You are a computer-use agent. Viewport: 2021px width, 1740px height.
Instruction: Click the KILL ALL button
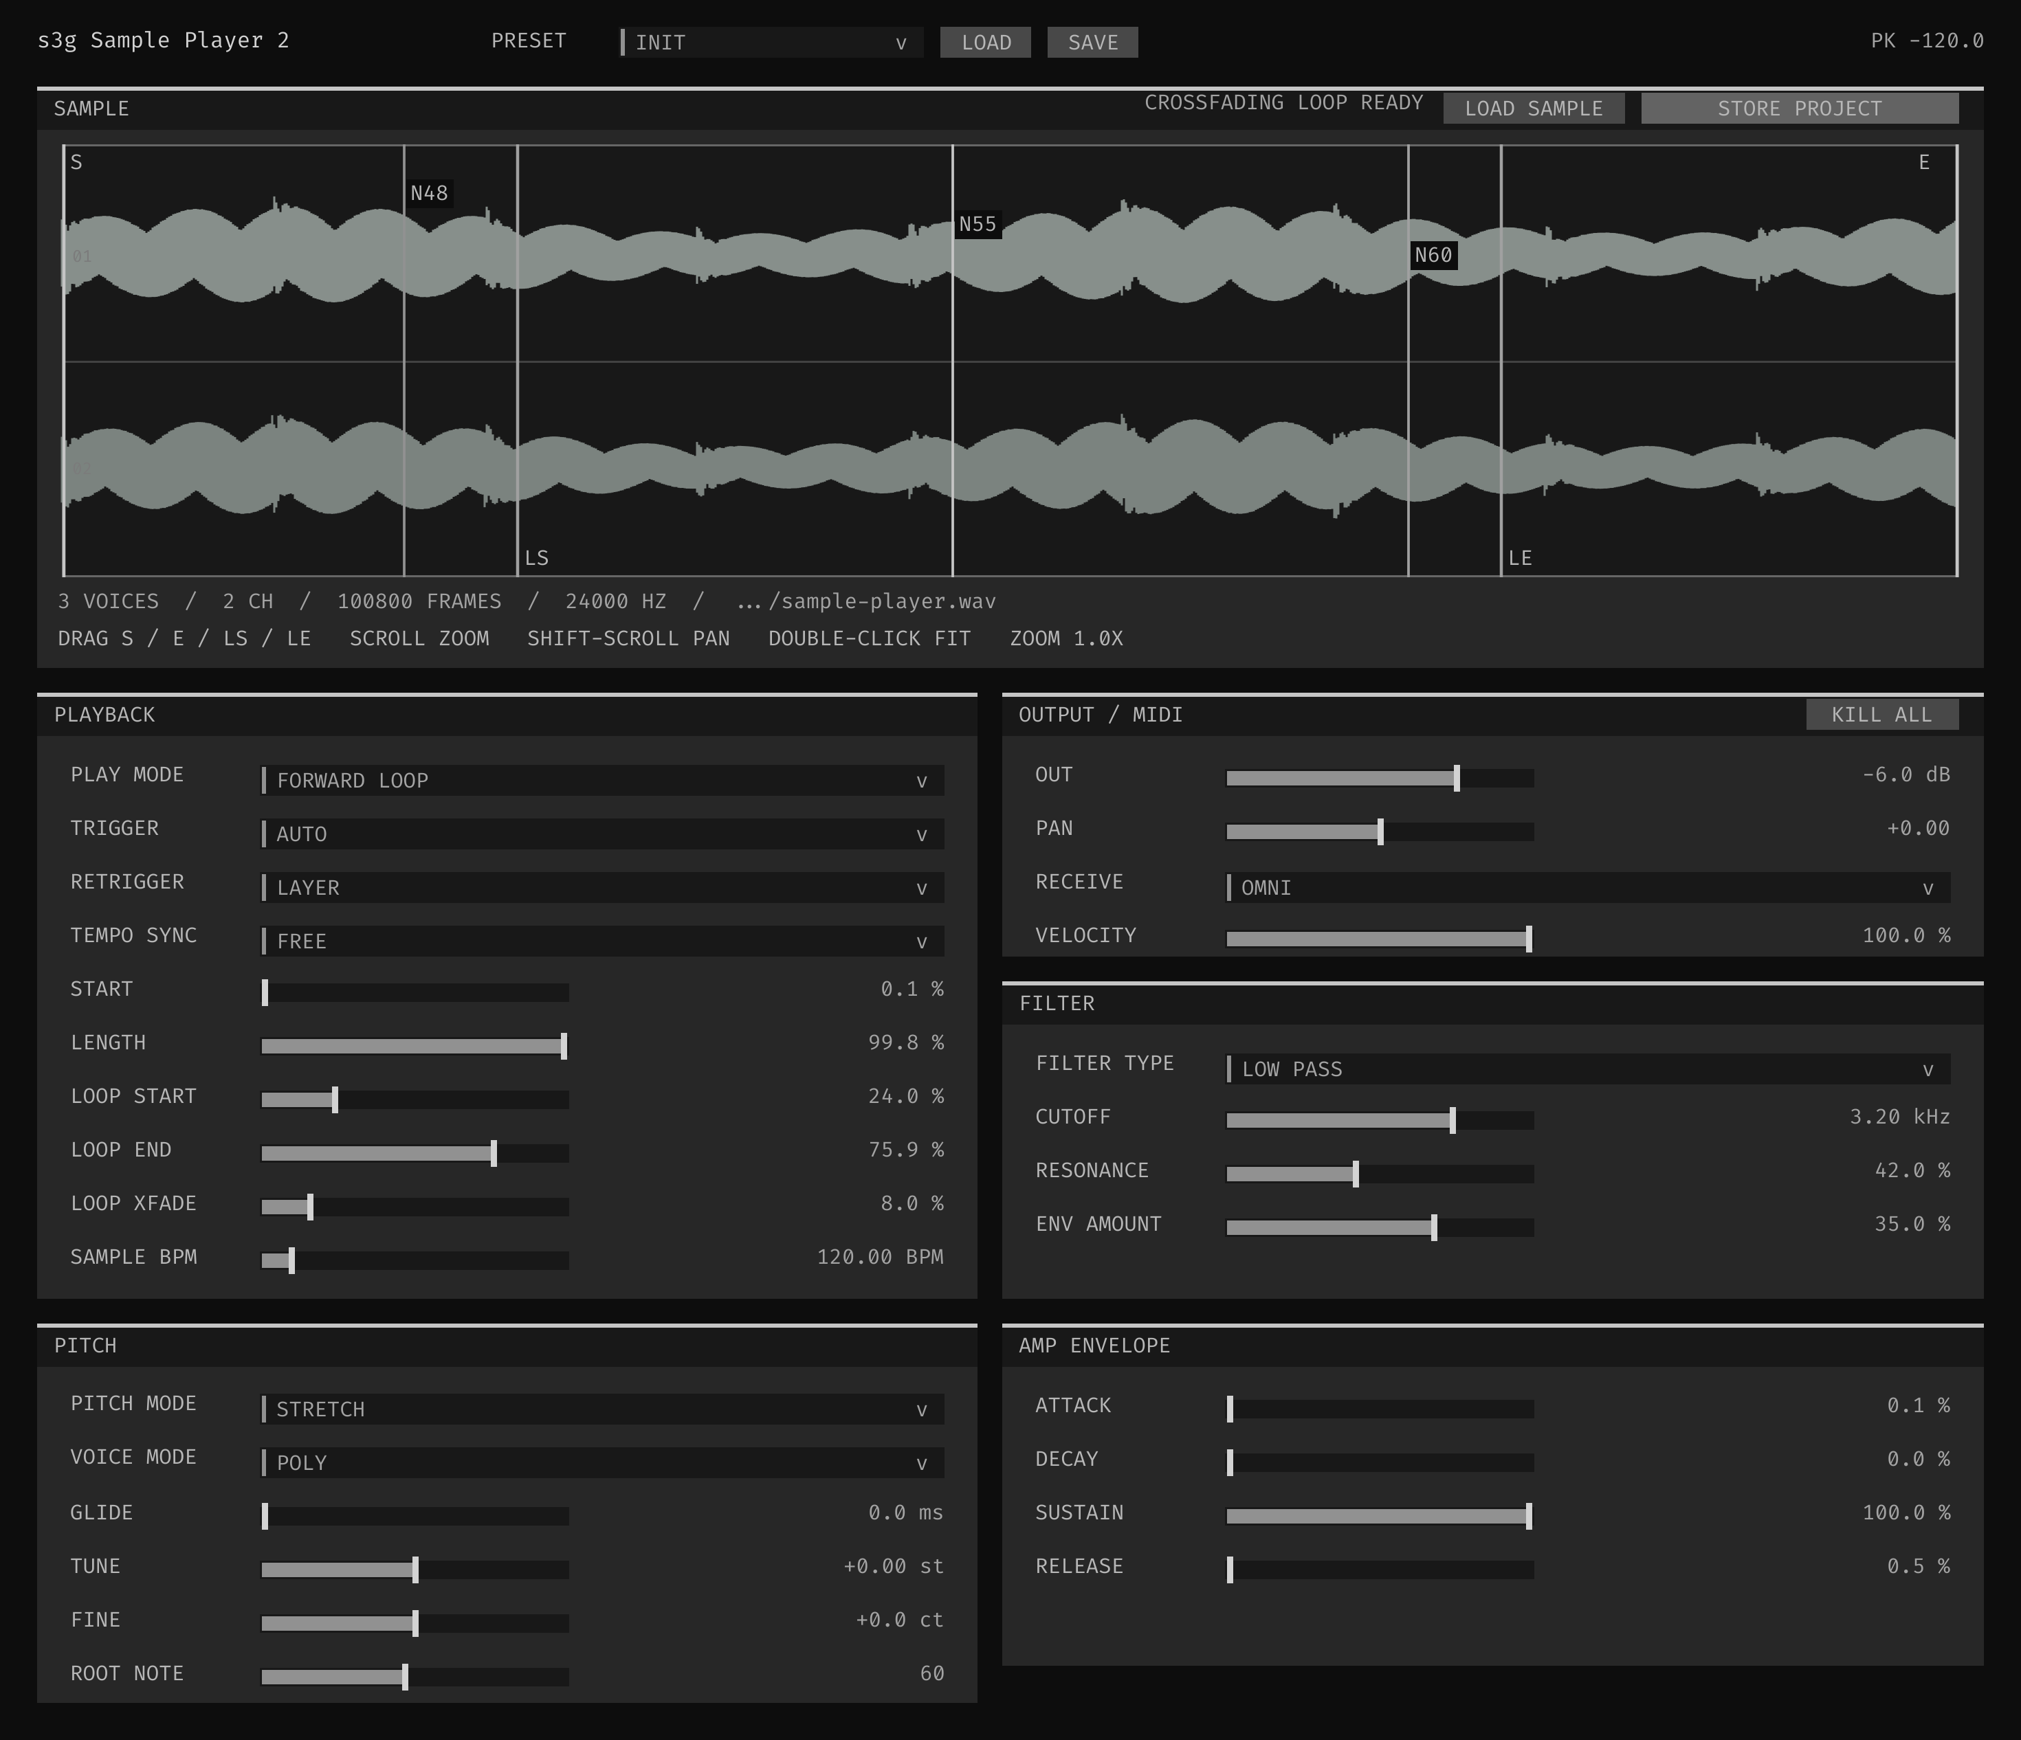[1881, 715]
